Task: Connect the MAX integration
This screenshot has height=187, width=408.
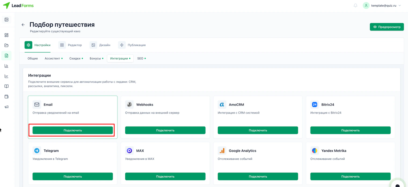Action: (x=165, y=177)
